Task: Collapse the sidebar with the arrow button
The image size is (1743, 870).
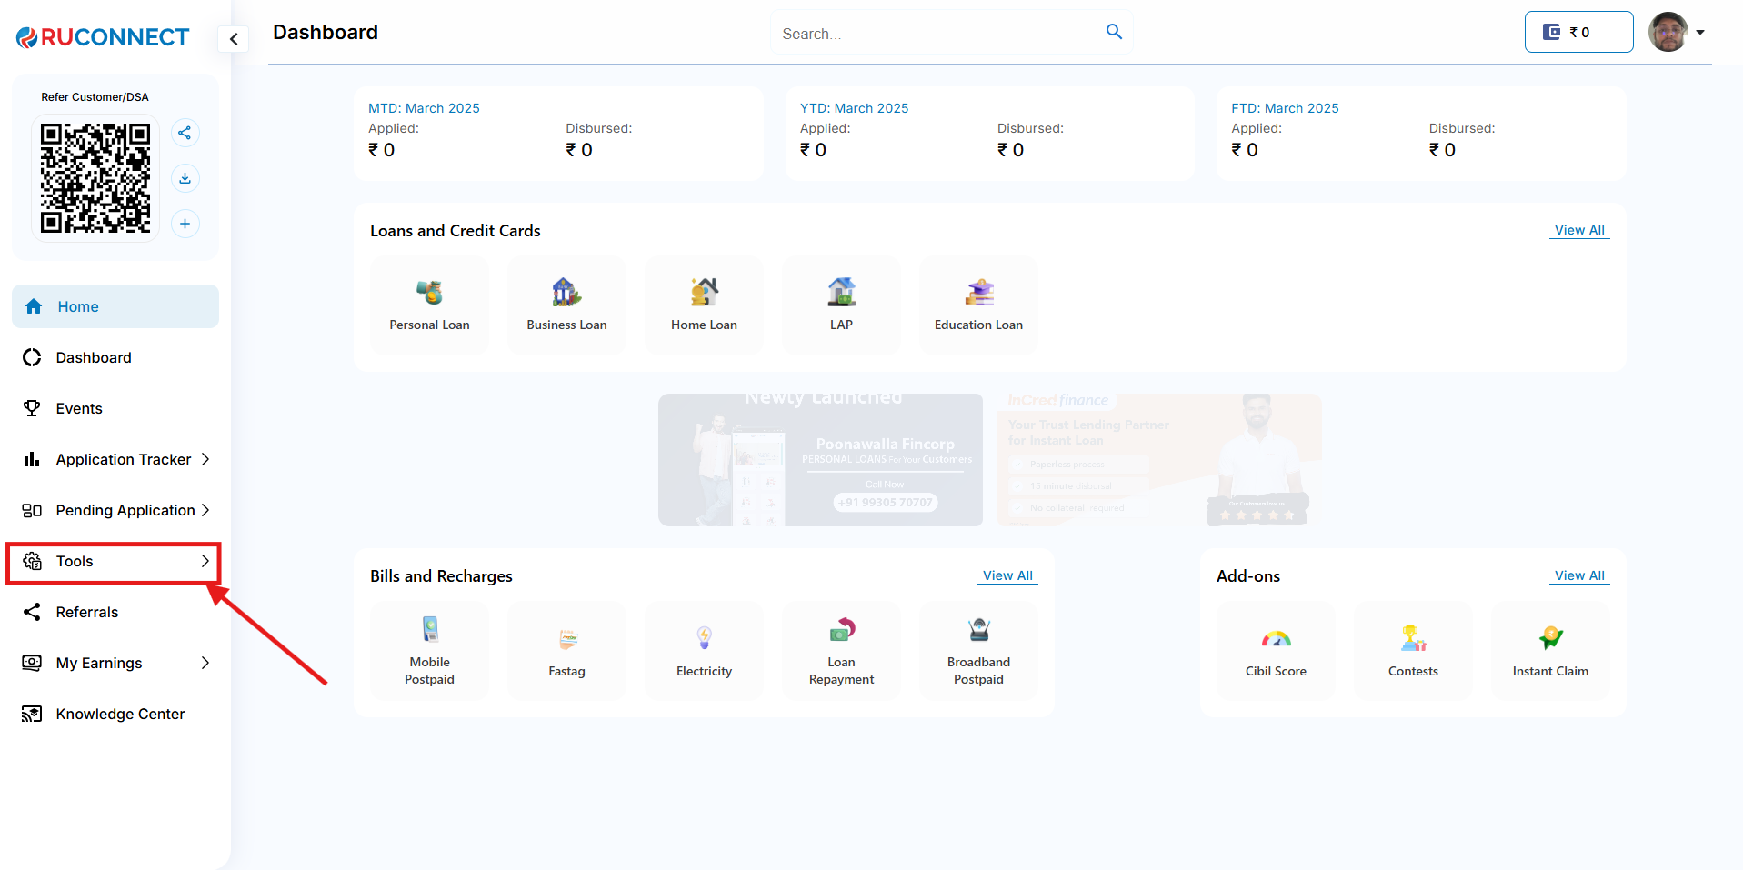Action: (x=234, y=39)
